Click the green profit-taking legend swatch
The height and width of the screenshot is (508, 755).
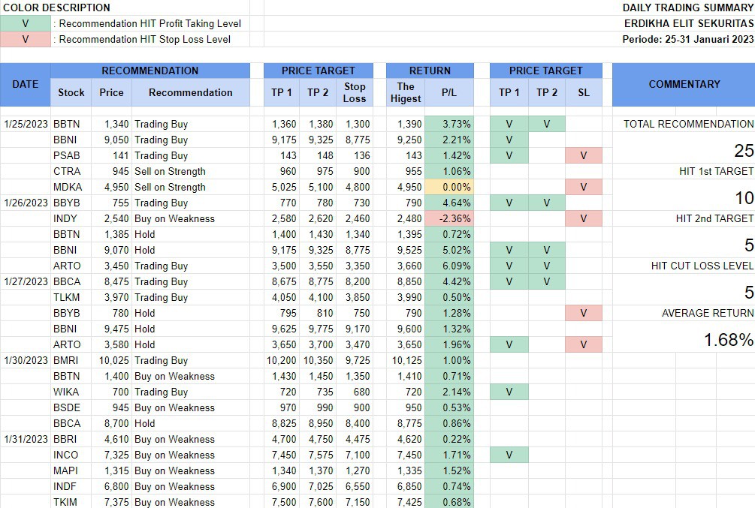click(x=26, y=23)
